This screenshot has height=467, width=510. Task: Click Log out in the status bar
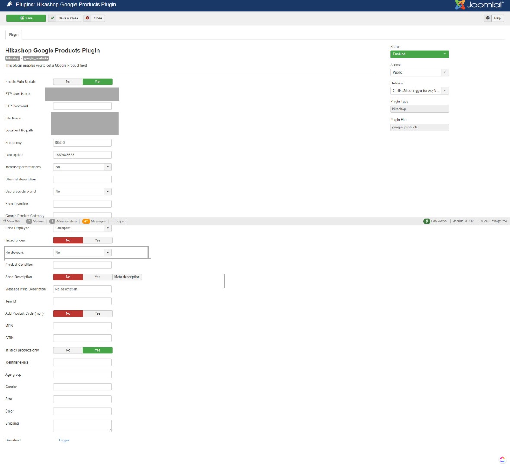pyautogui.click(x=119, y=221)
